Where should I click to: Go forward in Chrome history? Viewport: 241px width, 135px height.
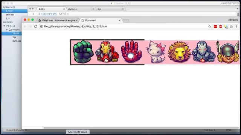pos(30,27)
